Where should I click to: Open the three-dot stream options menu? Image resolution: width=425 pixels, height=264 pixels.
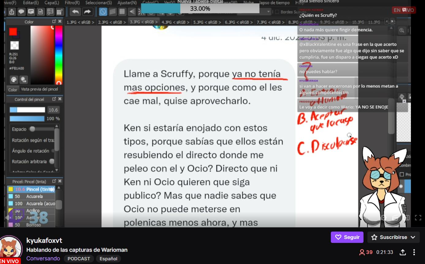point(414,252)
